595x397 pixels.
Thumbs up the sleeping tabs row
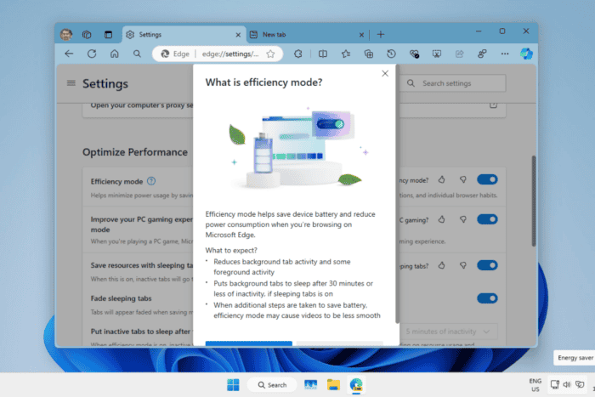click(x=441, y=265)
